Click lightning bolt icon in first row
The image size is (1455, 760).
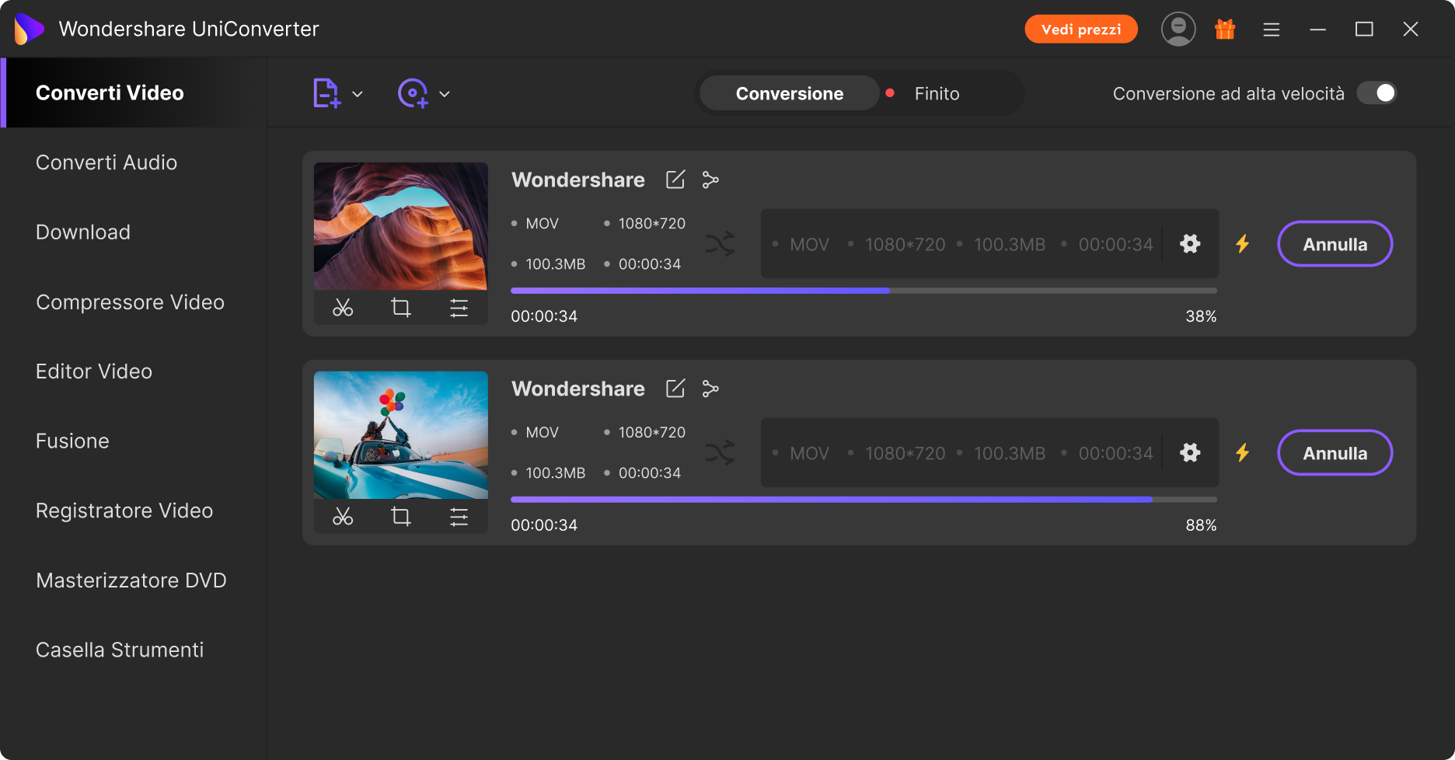[x=1243, y=244]
